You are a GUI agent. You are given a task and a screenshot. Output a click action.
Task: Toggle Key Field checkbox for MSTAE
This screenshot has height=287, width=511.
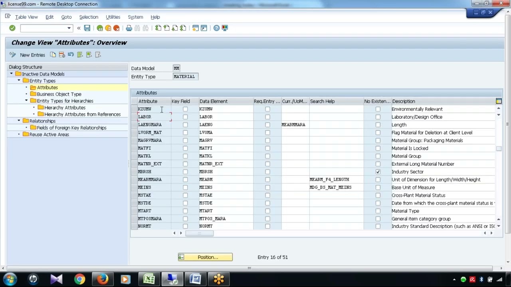pos(185,195)
